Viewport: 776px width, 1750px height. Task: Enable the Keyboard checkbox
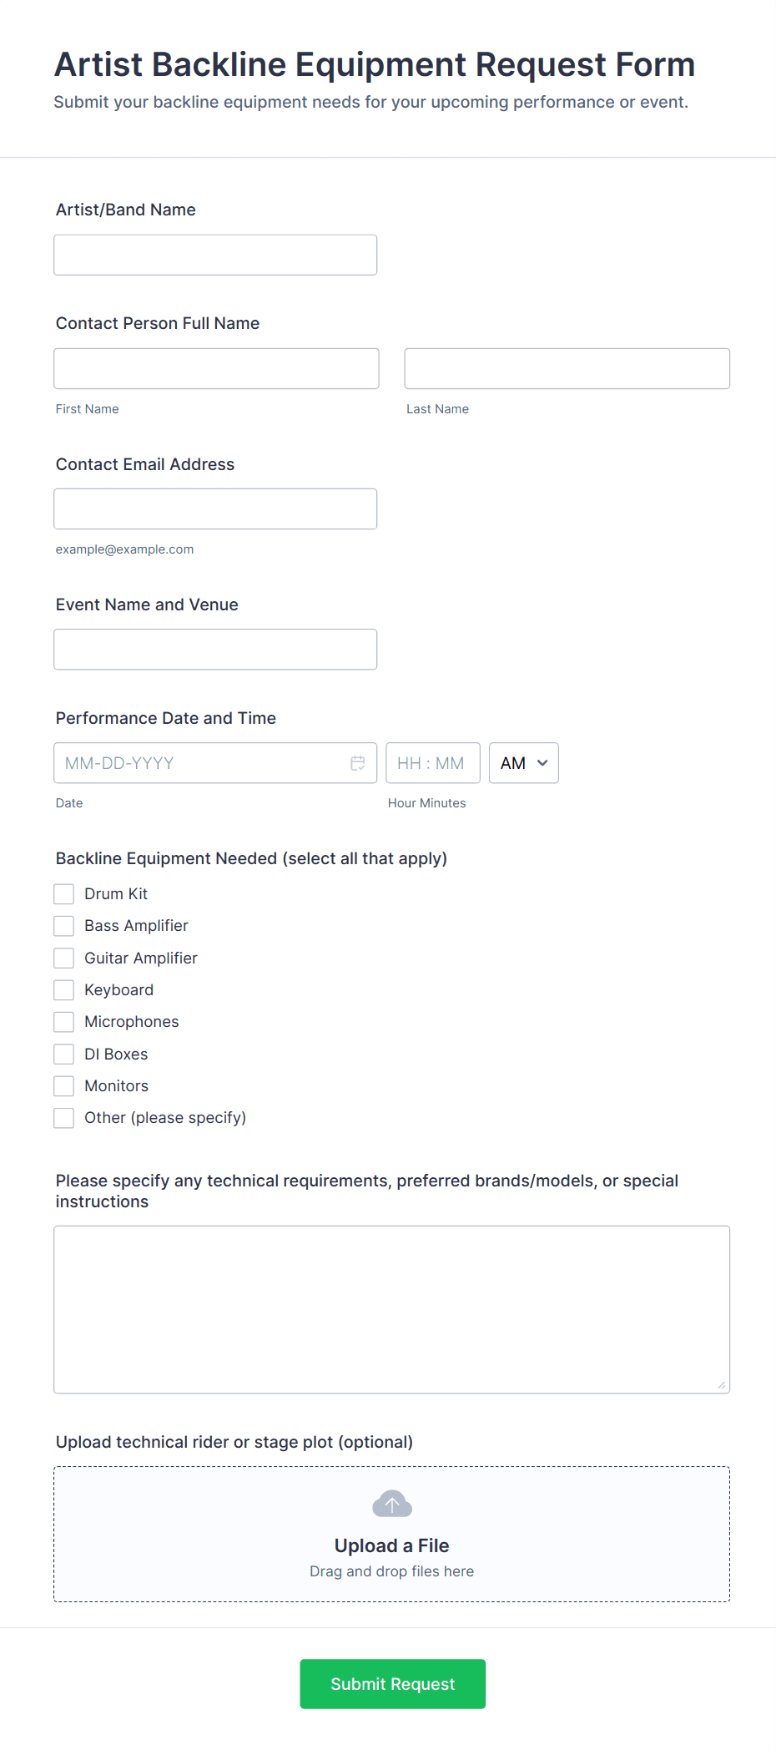(x=64, y=990)
